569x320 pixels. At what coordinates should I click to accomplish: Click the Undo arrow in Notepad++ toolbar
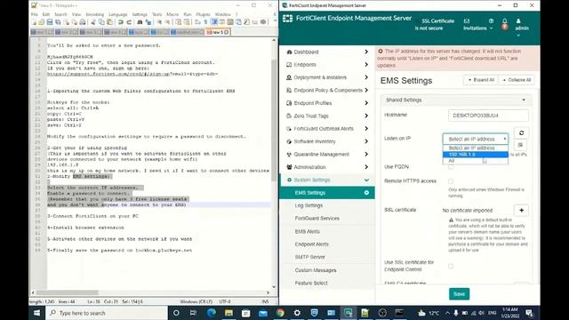click(121, 22)
